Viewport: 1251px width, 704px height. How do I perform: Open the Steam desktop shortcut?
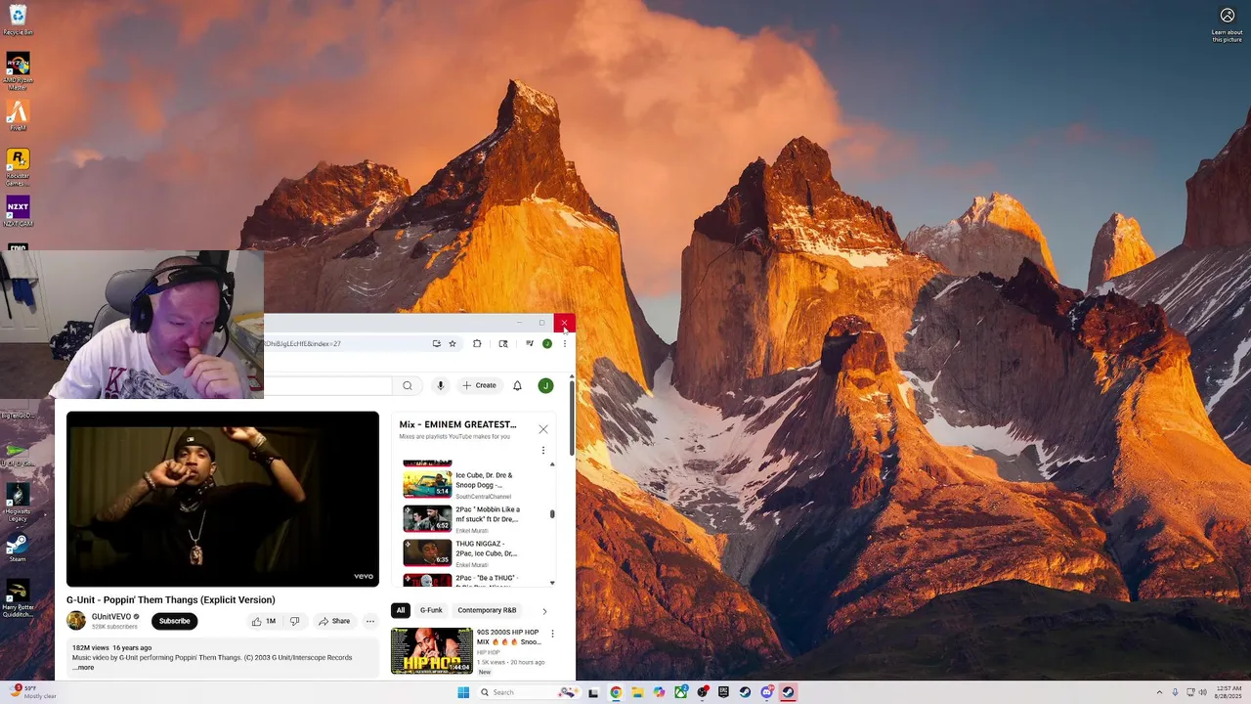pos(18,548)
